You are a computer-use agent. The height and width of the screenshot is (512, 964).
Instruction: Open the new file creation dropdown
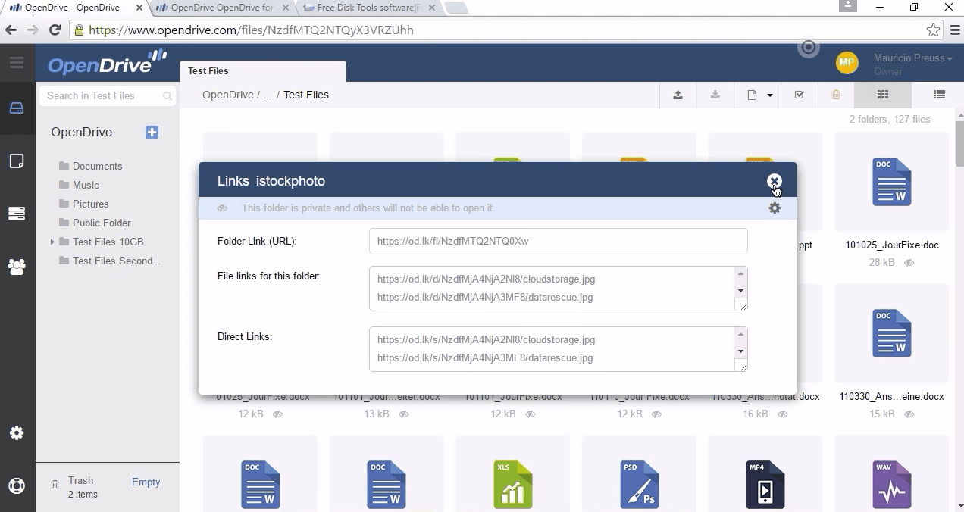(758, 95)
